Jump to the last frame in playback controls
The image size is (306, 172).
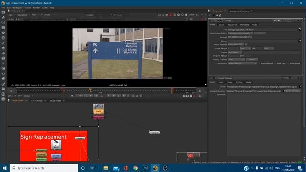click(x=124, y=96)
